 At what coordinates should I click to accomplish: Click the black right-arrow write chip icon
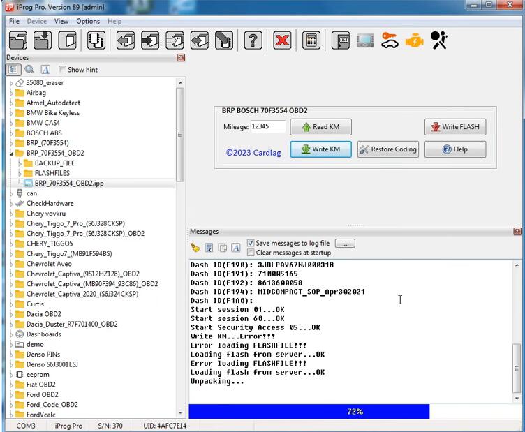[x=150, y=40]
